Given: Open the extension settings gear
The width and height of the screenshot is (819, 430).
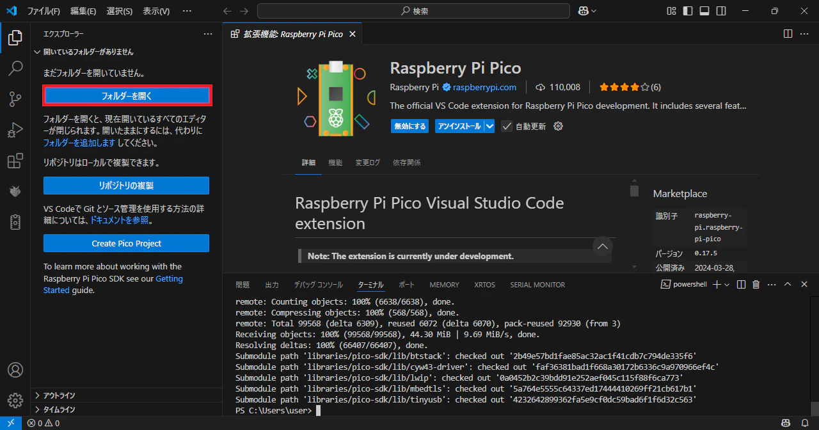Looking at the screenshot, I should point(558,126).
